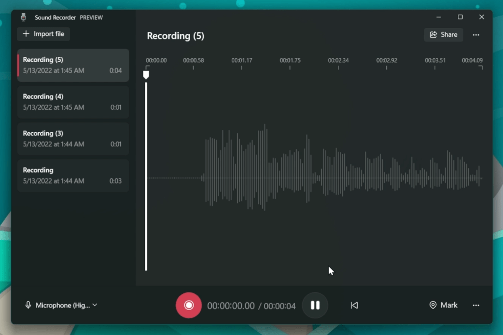Open more playback options via bottom ellipsis menu
The width and height of the screenshot is (503, 335).
pyautogui.click(x=476, y=305)
